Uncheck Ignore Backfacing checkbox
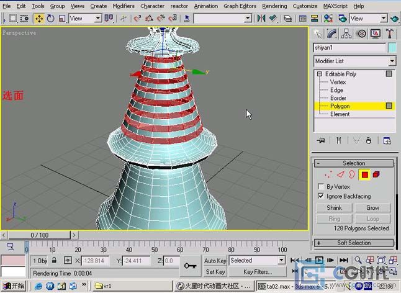This screenshot has width=401, height=293. tap(320, 196)
